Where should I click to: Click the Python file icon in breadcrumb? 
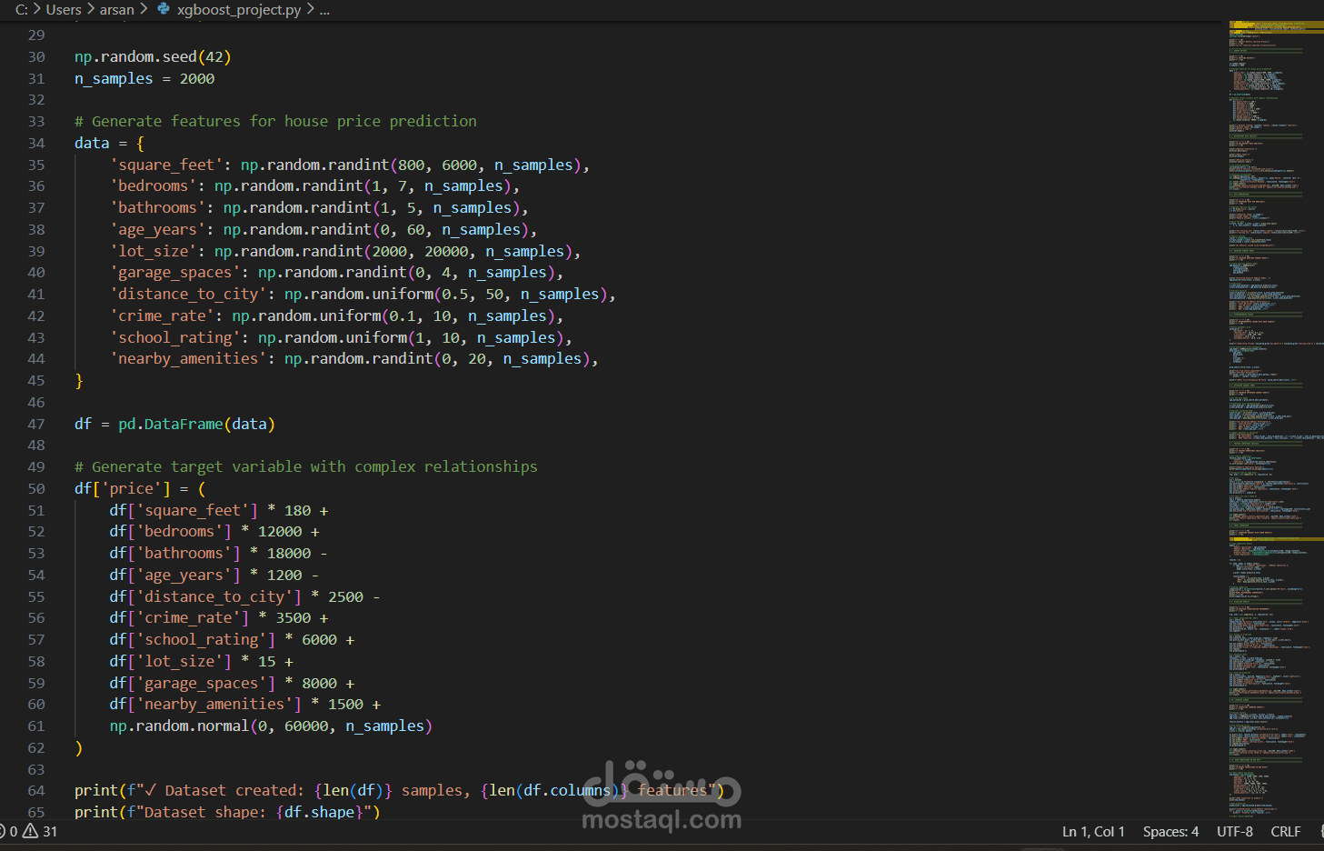164,9
